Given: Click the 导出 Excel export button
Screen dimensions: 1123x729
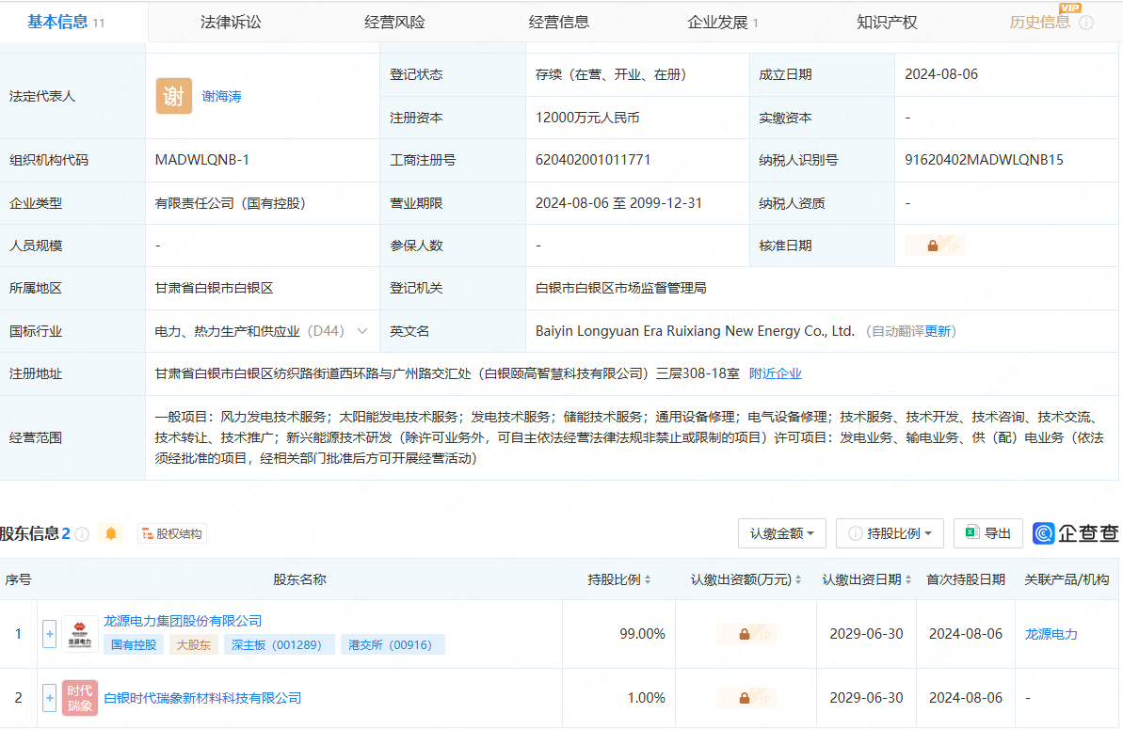Looking at the screenshot, I should (x=987, y=533).
